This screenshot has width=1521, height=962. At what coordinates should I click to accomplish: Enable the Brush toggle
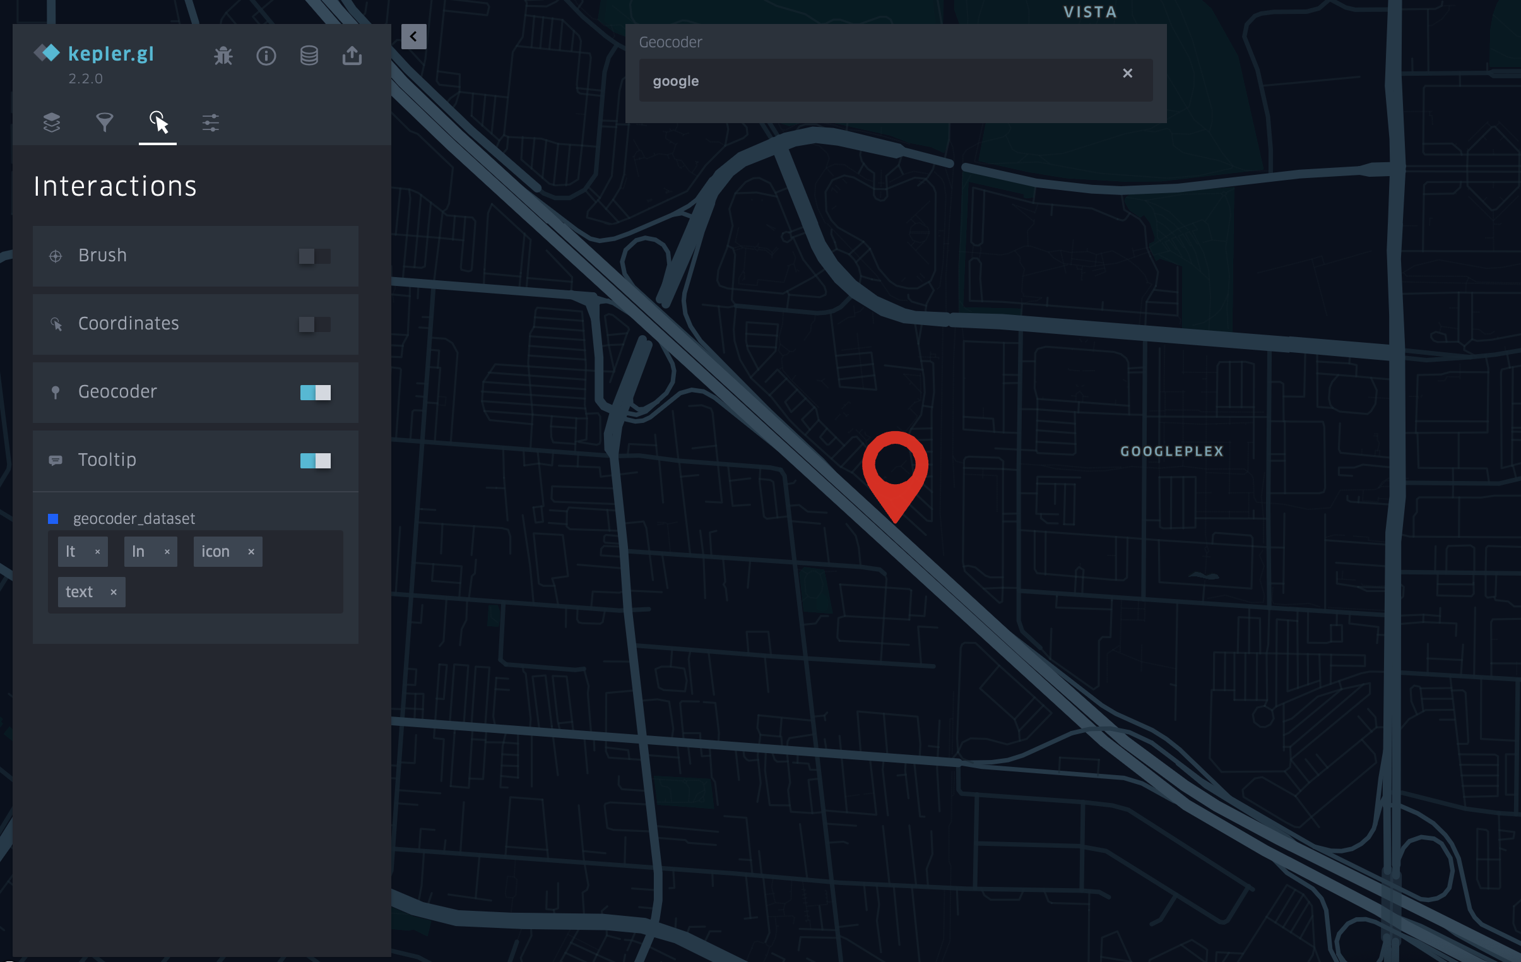pyautogui.click(x=314, y=256)
